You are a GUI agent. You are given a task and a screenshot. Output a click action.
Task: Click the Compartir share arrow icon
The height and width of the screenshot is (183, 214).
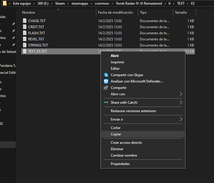(106, 88)
